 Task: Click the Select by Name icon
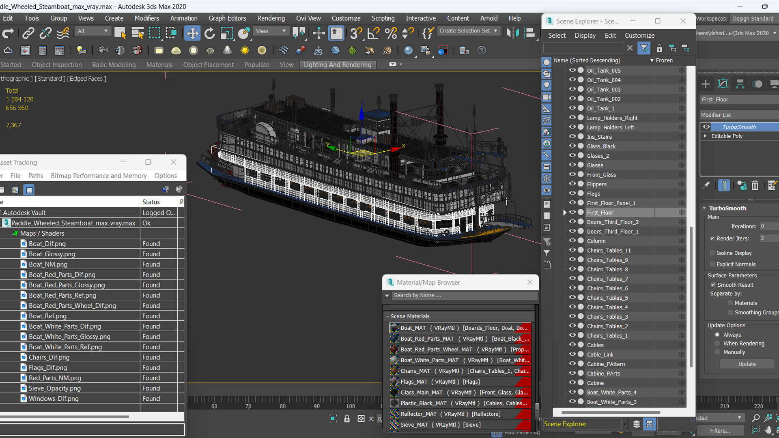[x=138, y=33]
